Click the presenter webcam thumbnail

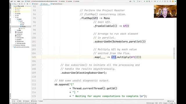click(165, 12)
